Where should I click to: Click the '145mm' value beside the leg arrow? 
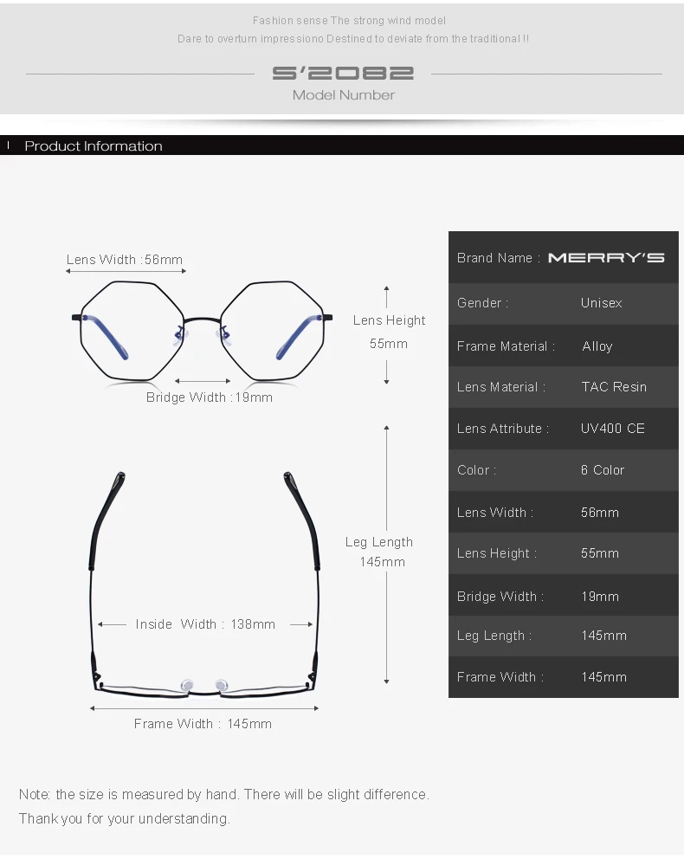382,562
